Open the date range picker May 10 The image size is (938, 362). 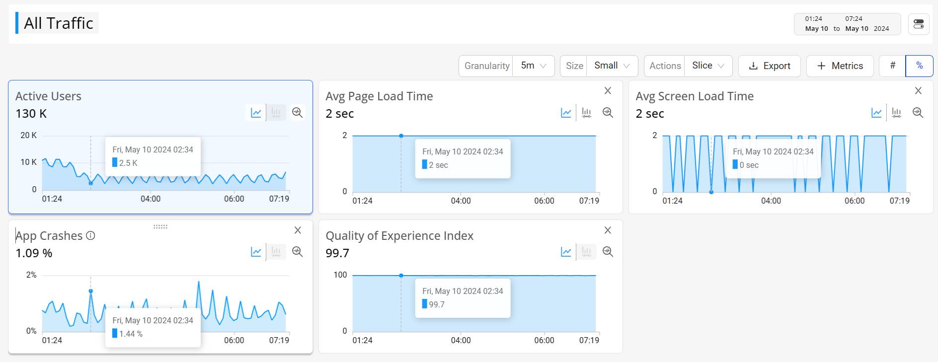pos(847,24)
